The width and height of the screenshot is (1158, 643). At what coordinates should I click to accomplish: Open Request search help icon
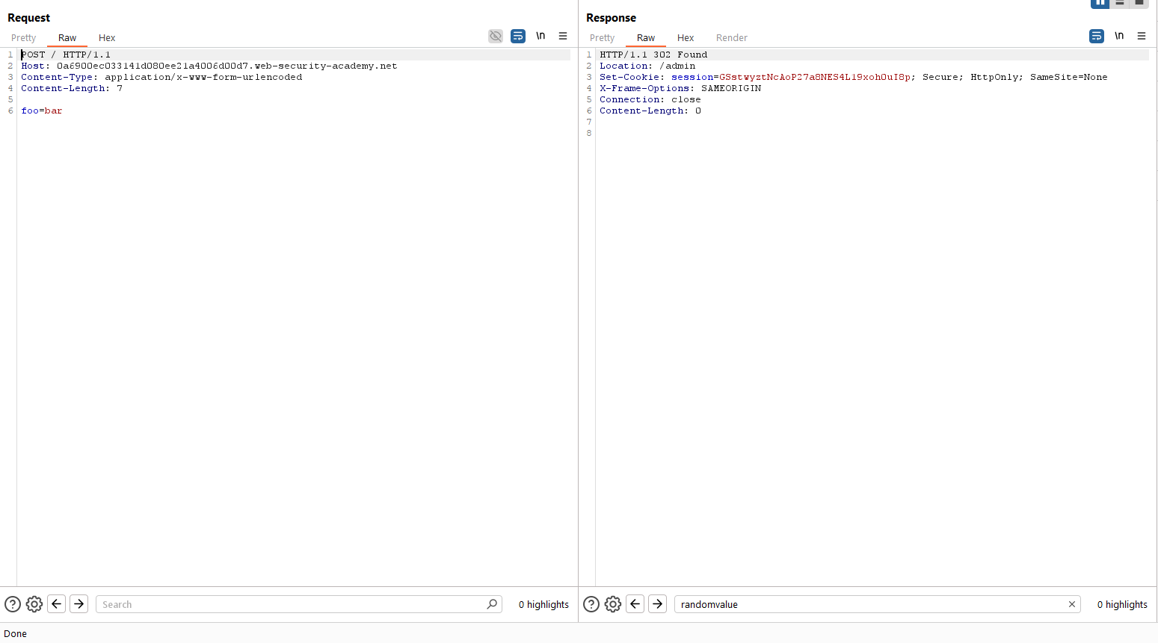[13, 604]
